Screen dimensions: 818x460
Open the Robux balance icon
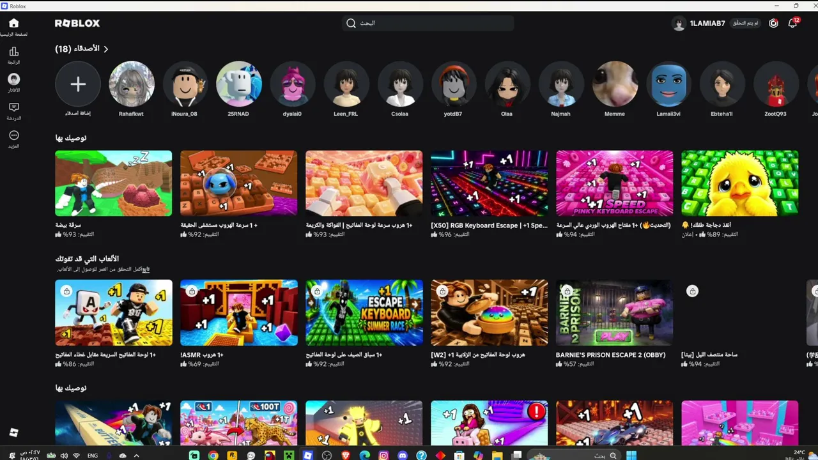(773, 23)
